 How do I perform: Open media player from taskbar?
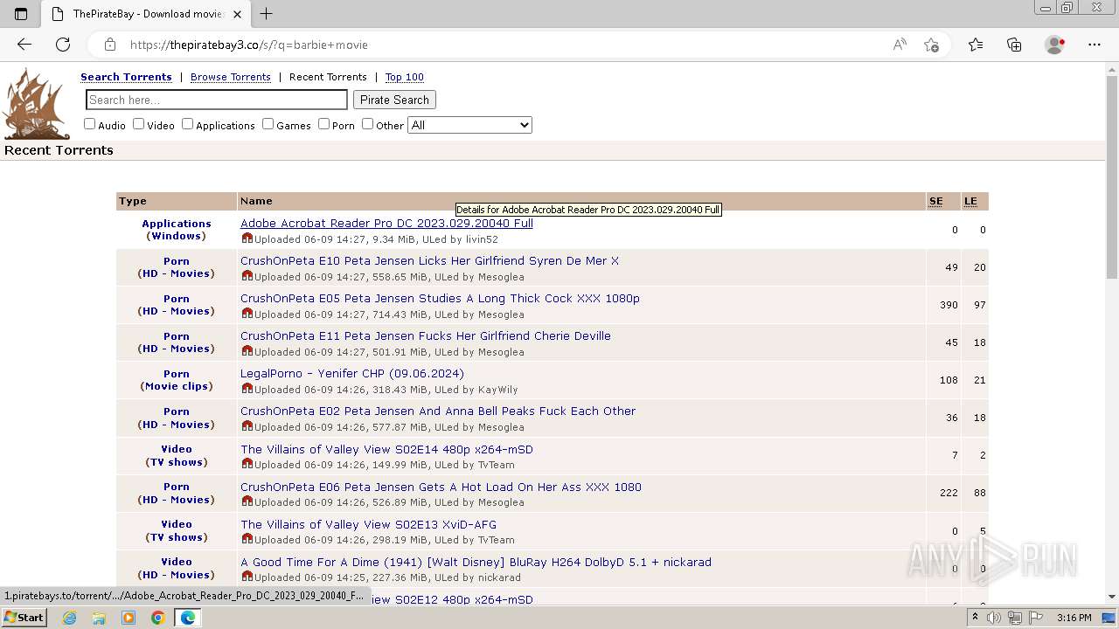click(129, 618)
